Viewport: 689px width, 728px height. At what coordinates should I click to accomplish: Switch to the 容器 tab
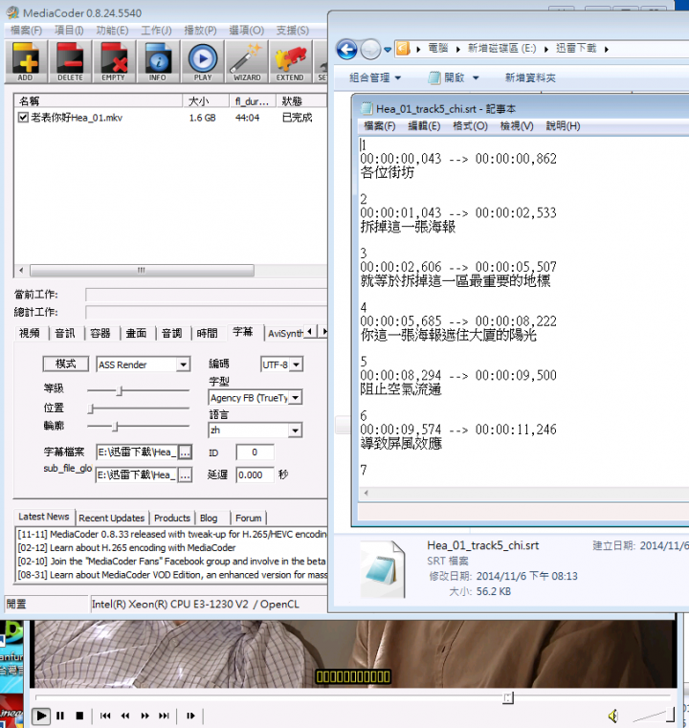[x=100, y=333]
